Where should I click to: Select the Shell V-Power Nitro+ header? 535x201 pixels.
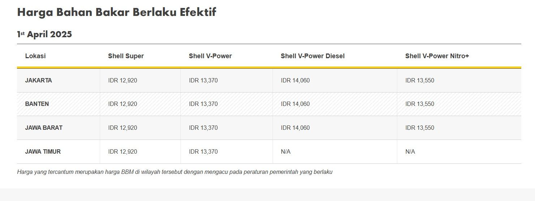437,56
